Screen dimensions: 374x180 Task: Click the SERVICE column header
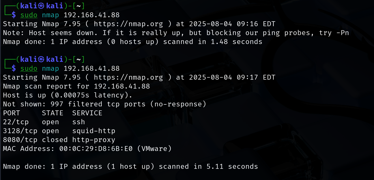(87, 113)
